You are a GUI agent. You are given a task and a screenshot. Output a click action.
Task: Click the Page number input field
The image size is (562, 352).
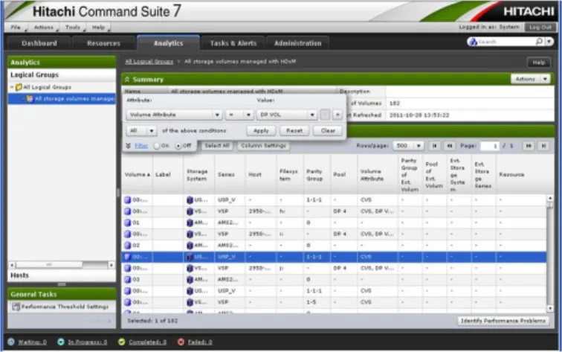[489, 146]
